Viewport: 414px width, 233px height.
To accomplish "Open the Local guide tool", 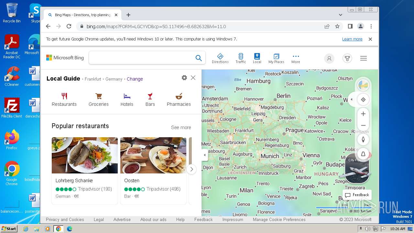I will pyautogui.click(x=257, y=58).
